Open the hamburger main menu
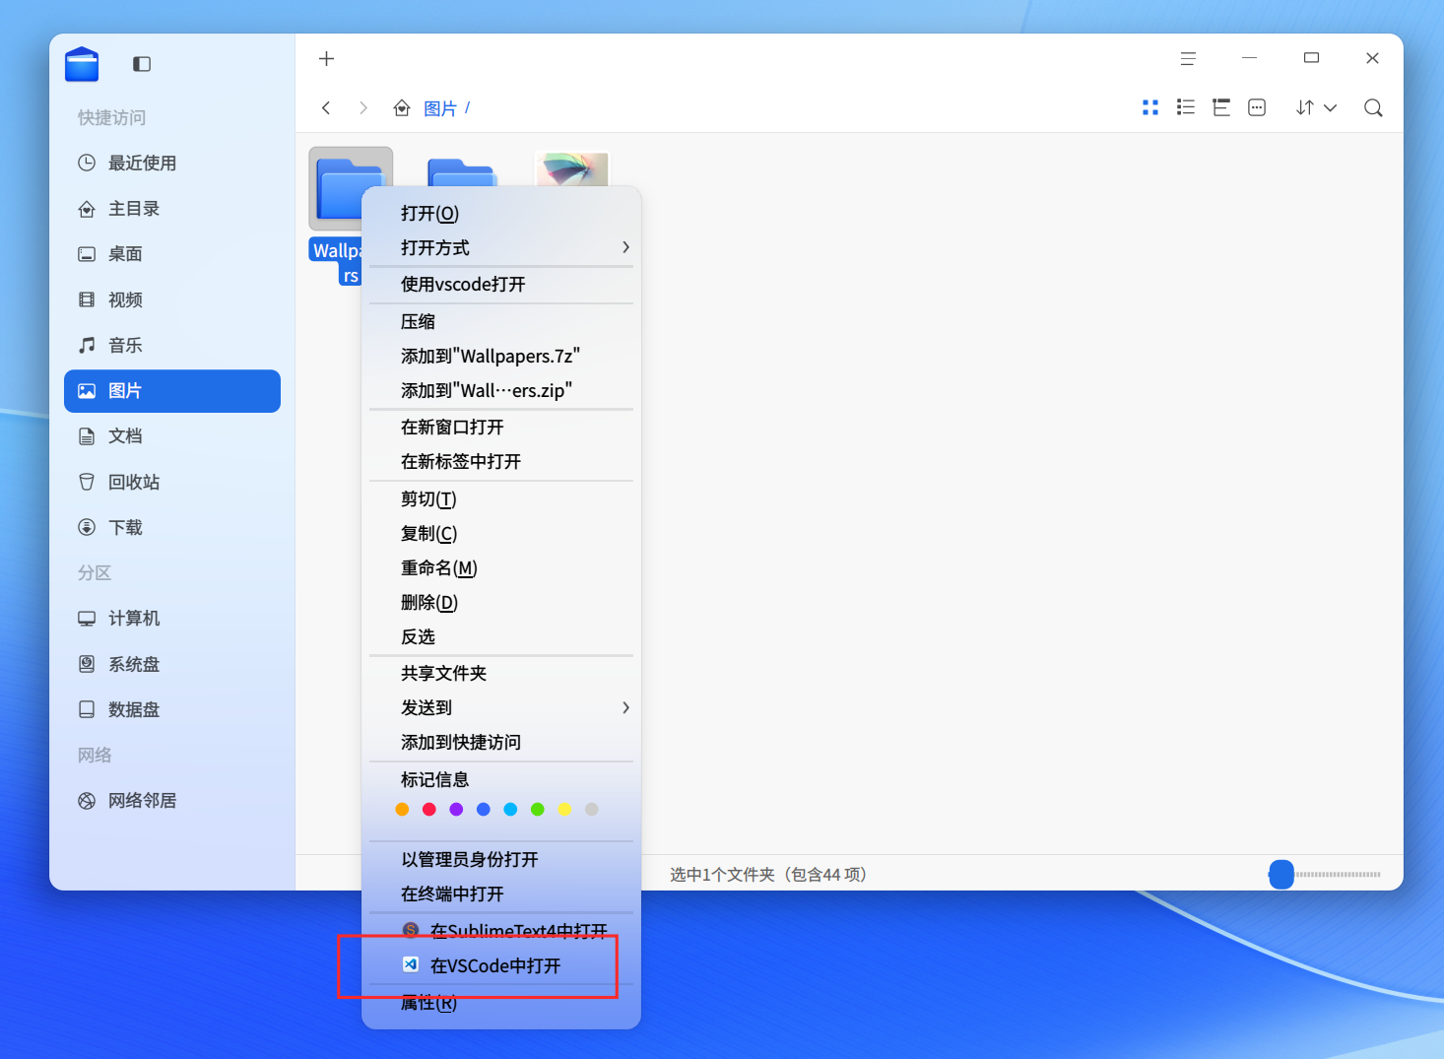The width and height of the screenshot is (1444, 1059). pos(1188,59)
